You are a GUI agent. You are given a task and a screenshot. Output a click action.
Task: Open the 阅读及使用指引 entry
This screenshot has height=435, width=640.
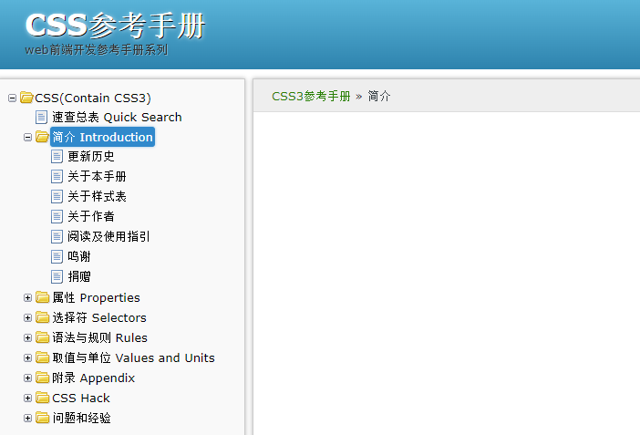click(108, 236)
